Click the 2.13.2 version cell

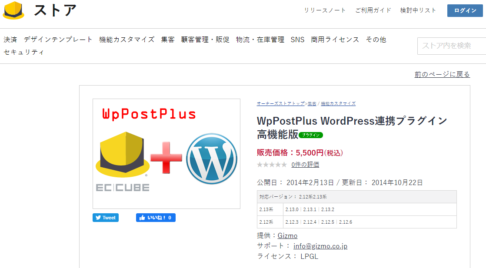click(x=328, y=209)
